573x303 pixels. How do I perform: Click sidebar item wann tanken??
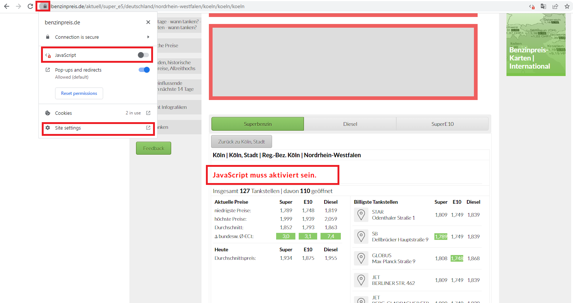click(179, 24)
